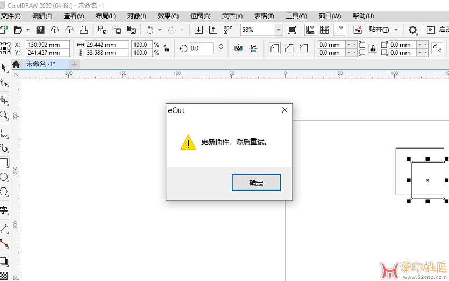Screen dimensions: 449x281
Task: Click the plus to add new document
Action: coord(74,64)
